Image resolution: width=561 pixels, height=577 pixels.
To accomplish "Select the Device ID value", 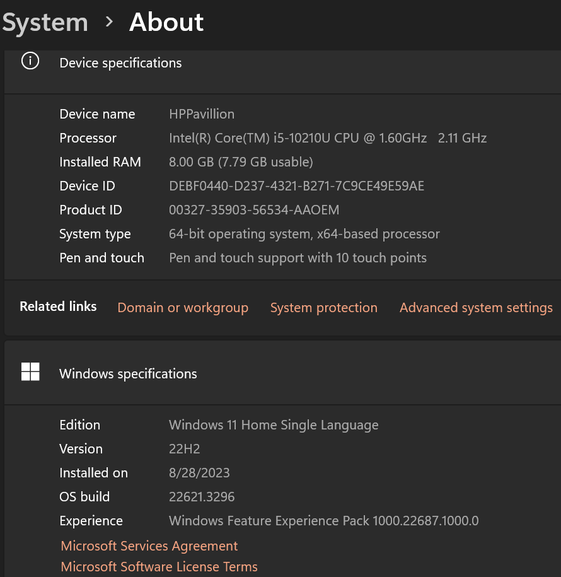I will (296, 186).
